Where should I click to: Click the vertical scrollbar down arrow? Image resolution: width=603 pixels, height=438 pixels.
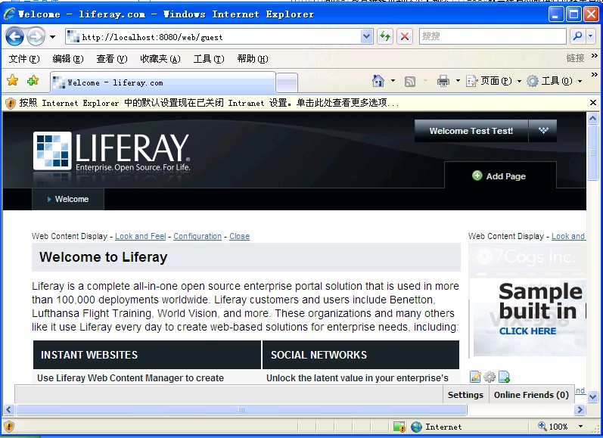592,396
